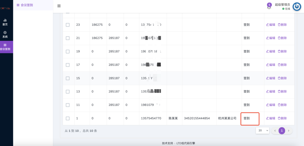Click the 签到 cell in row 1
The image size is (304, 146).
[247, 118]
